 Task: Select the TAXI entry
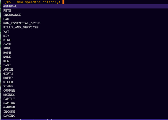click(7, 65)
